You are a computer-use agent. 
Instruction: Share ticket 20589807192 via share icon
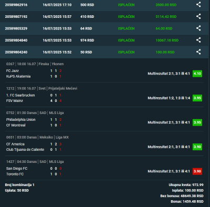198,16
